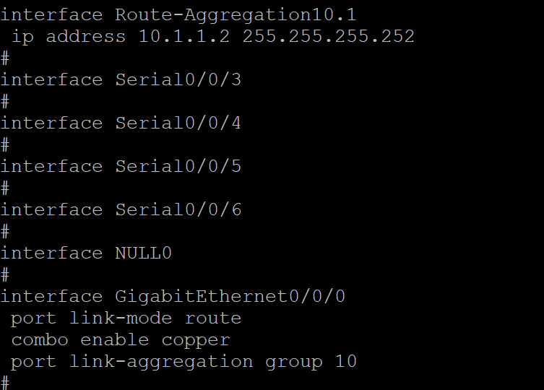This screenshot has width=544, height=390.
Task: Place cursor on Serial0/0/5
Action: pyautogui.click(x=178, y=166)
